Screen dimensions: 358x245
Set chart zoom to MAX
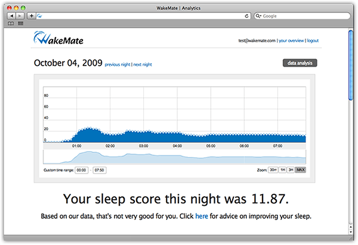click(301, 169)
